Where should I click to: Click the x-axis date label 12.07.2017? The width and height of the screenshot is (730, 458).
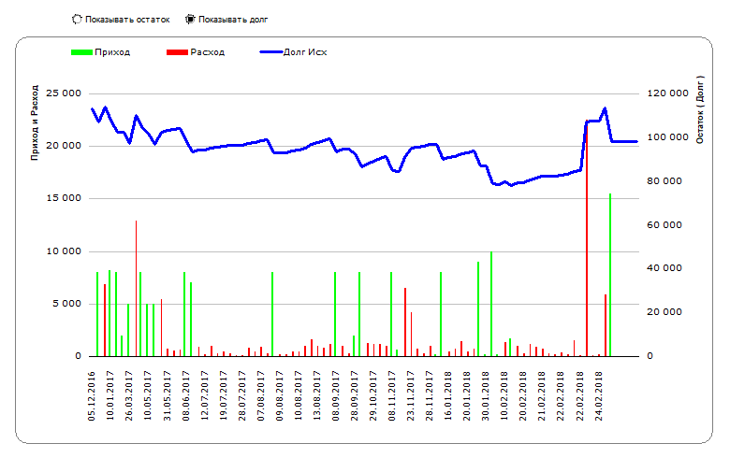point(204,396)
